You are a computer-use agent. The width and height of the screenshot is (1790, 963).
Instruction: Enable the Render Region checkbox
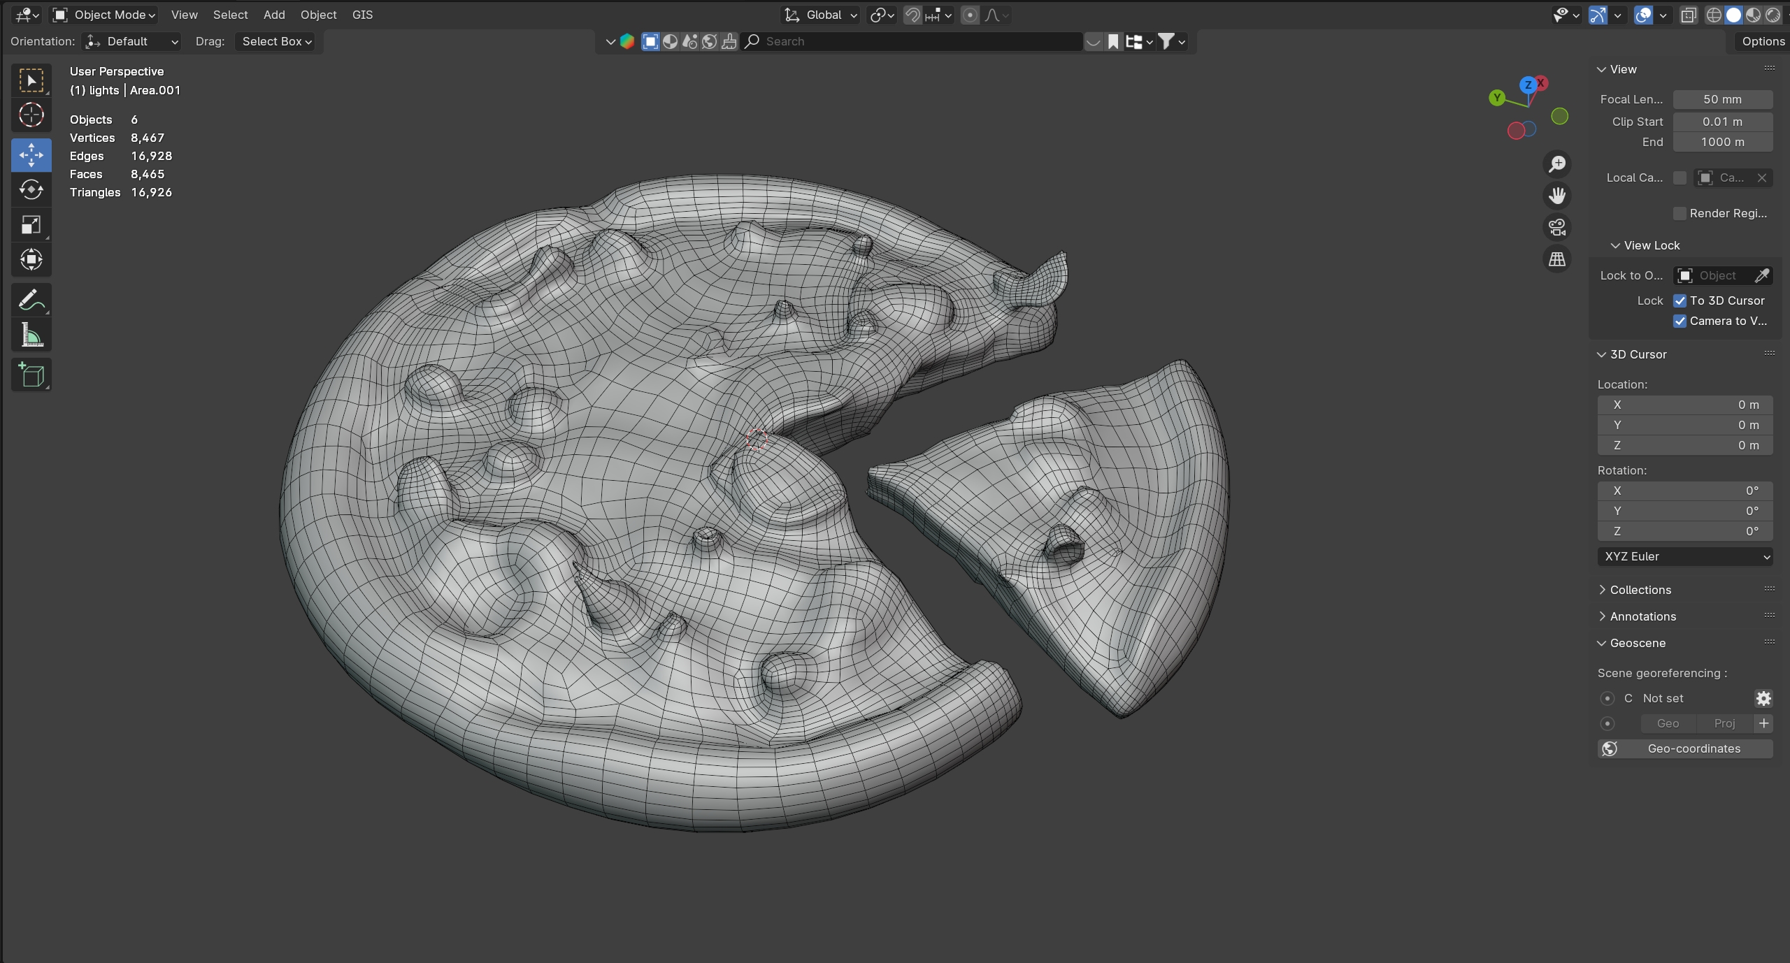(x=1680, y=213)
